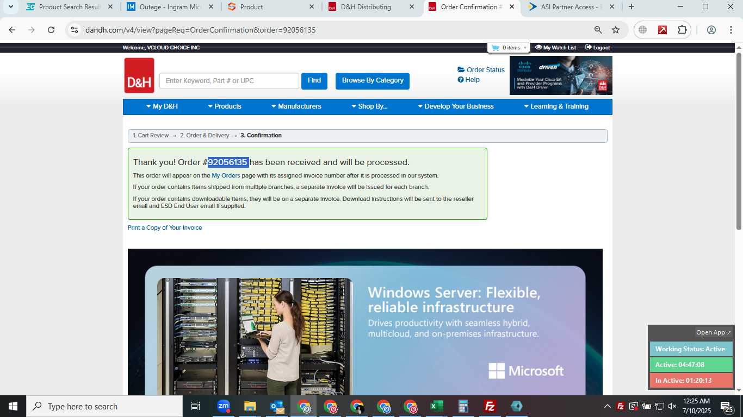The height and width of the screenshot is (417, 743).
Task: Click the D&H logo
Action: coord(139,75)
